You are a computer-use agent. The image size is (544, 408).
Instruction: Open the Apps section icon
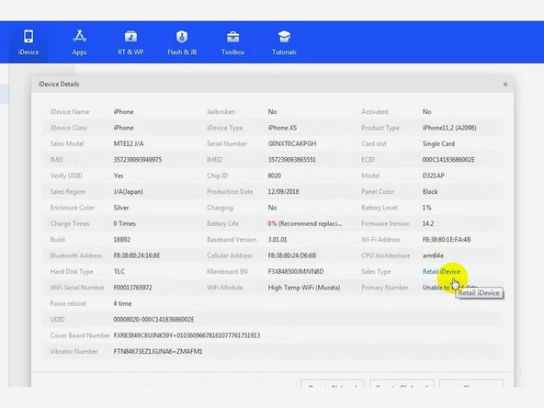click(x=79, y=36)
